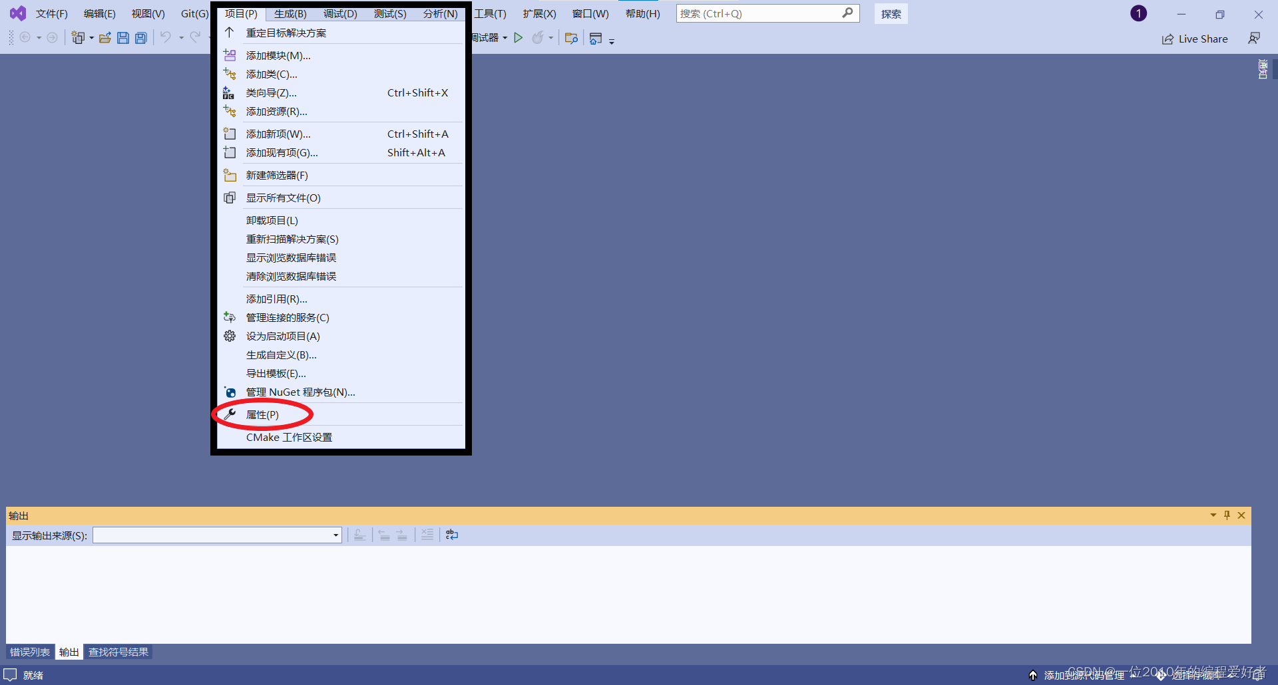Click the Live Share button
Image resolution: width=1278 pixels, height=685 pixels.
point(1195,39)
